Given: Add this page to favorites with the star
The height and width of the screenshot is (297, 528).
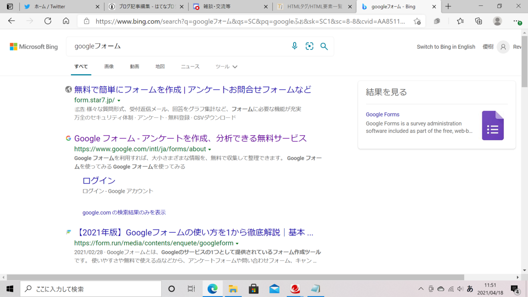Looking at the screenshot, I should (417, 21).
